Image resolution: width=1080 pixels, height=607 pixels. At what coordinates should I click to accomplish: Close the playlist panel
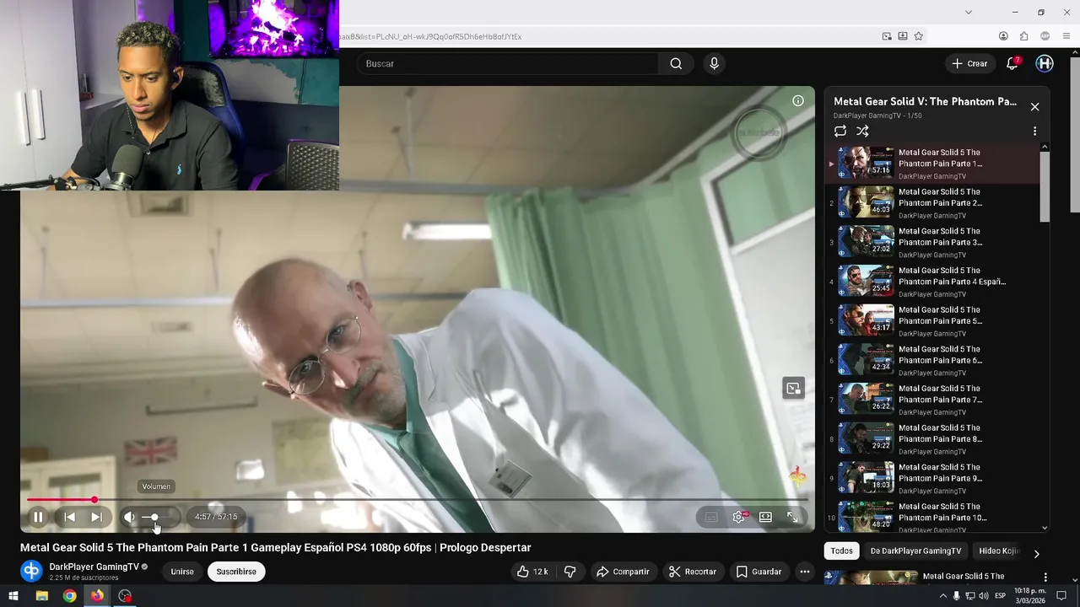tap(1034, 107)
